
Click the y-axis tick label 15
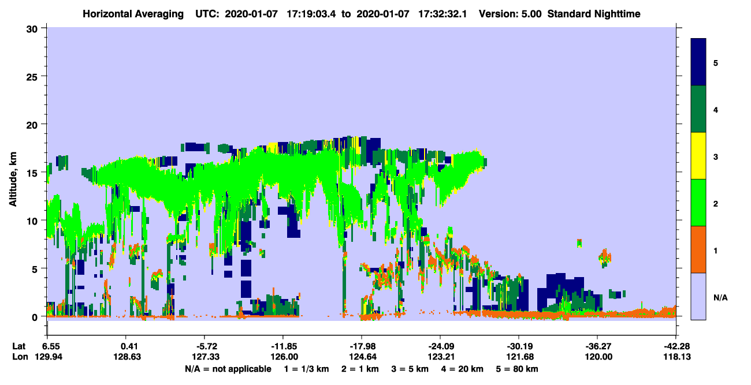pos(34,173)
